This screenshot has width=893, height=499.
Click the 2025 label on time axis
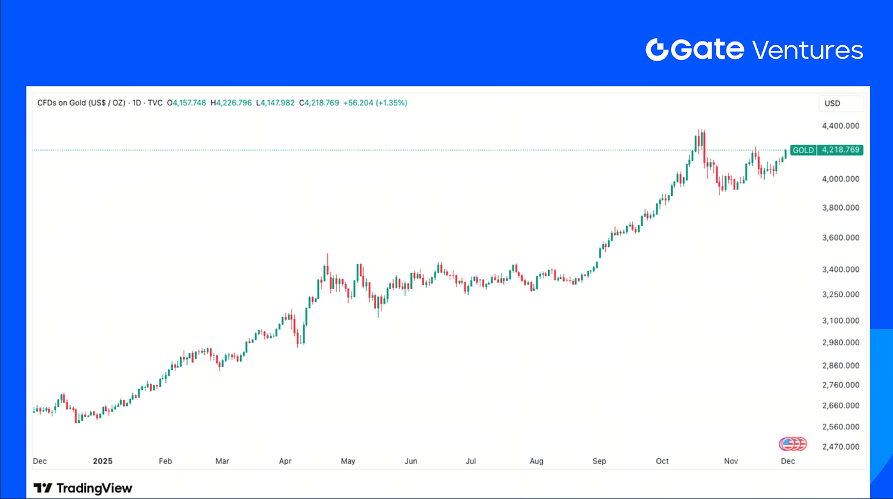coord(103,461)
